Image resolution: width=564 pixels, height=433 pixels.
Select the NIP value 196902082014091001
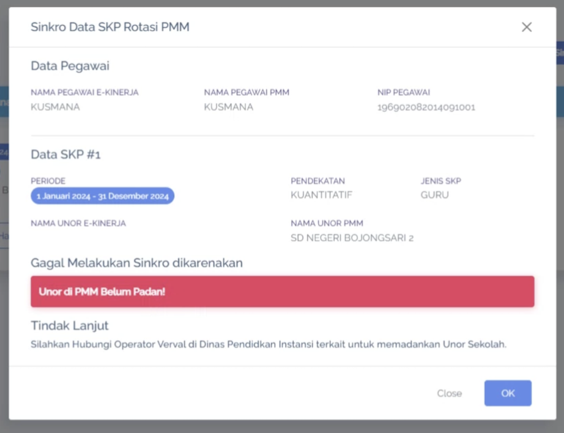coord(426,107)
